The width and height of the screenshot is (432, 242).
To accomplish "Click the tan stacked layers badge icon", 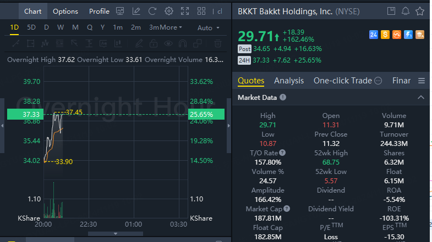I will coord(419,35).
